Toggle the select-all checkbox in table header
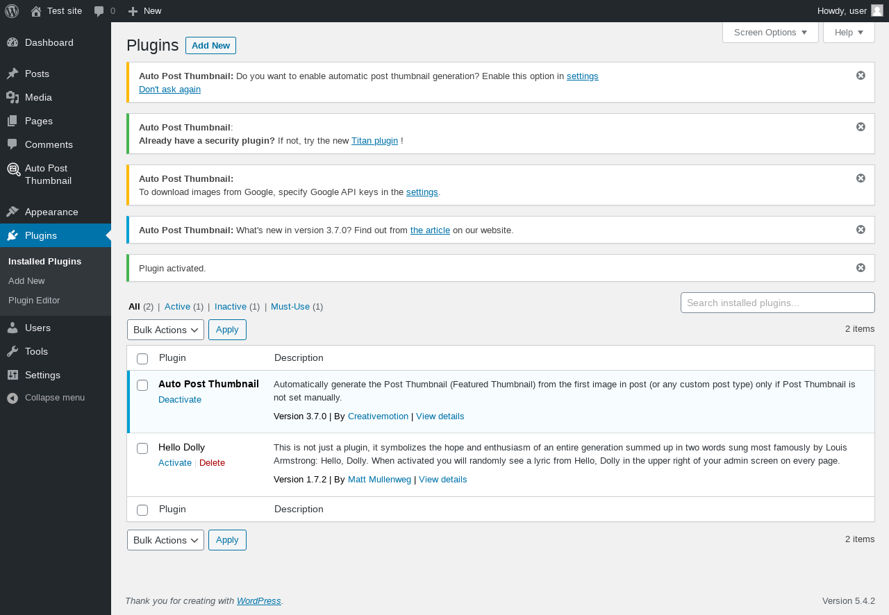889x615 pixels. tap(142, 359)
